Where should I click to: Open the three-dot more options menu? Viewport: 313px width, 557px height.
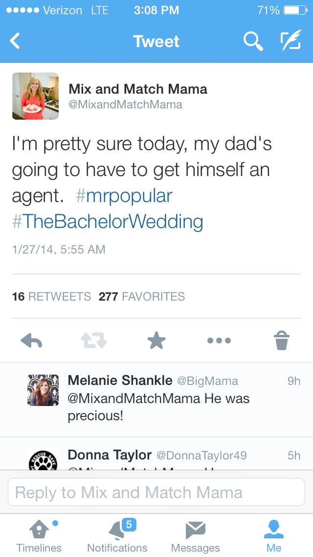click(x=219, y=340)
